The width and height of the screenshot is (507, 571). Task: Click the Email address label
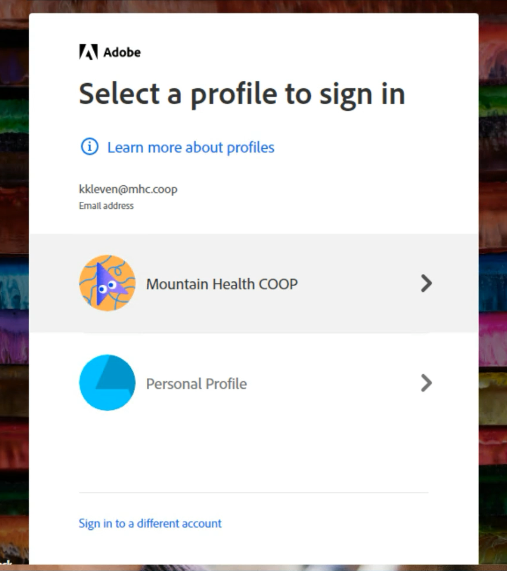106,206
